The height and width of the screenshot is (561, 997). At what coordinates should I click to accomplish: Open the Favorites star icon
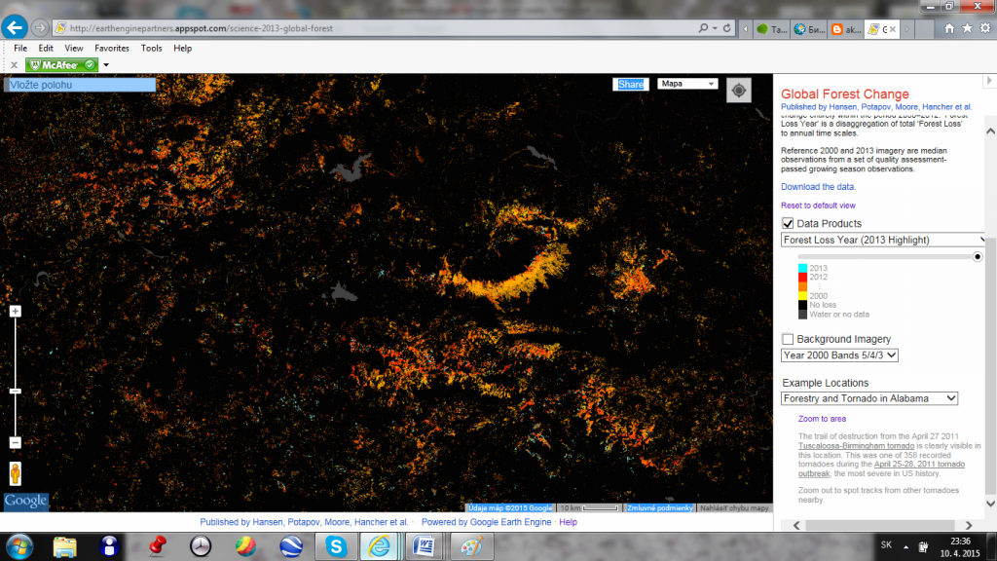coord(967,28)
